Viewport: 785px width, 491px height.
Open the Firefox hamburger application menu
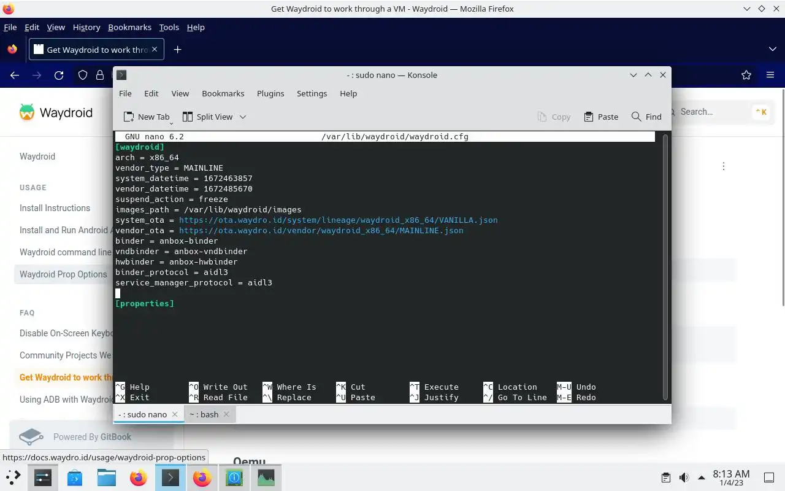point(770,75)
